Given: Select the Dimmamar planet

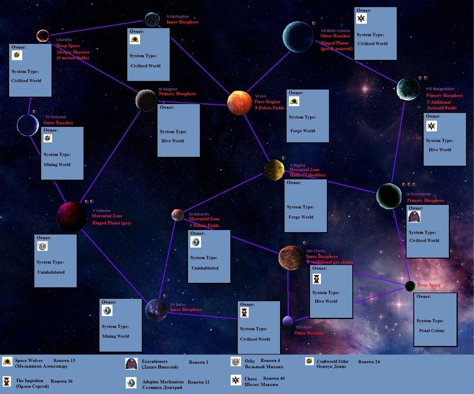Looking at the screenshot, I should click(389, 196).
